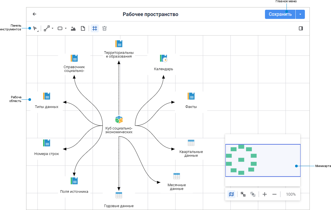The height and width of the screenshot is (210, 331).
Task: Click the Рабочее пространство title
Action: click(150, 14)
